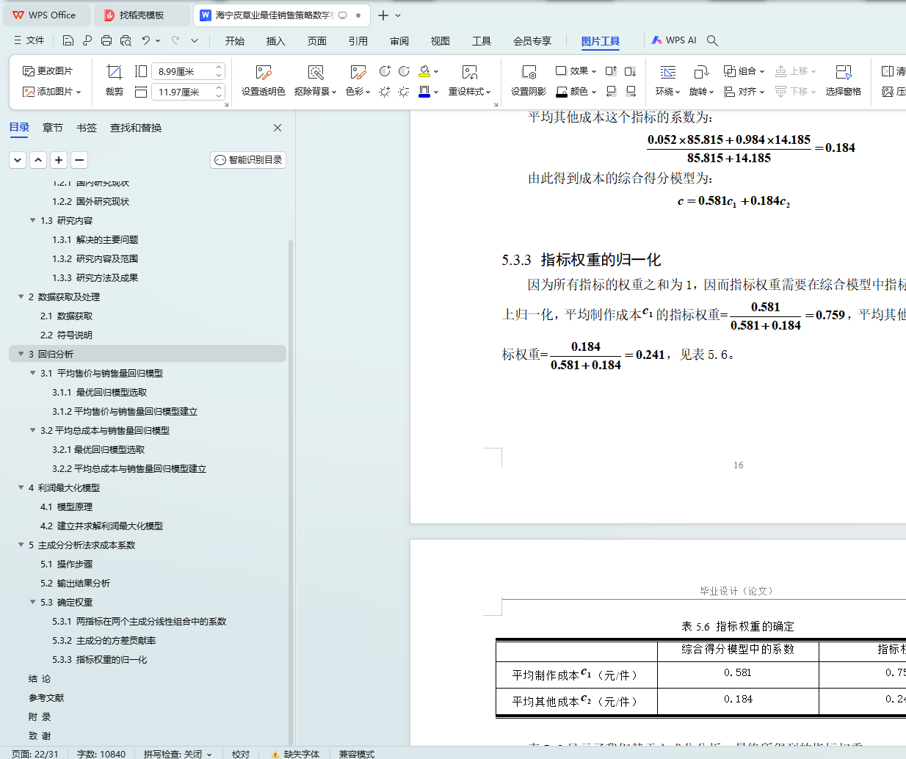
Task: Click the search magnifier icon beside WPS AI
Action: (x=712, y=40)
